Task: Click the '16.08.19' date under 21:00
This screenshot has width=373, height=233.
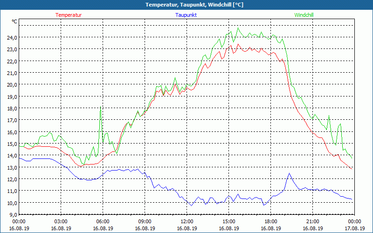Action: point(312,228)
